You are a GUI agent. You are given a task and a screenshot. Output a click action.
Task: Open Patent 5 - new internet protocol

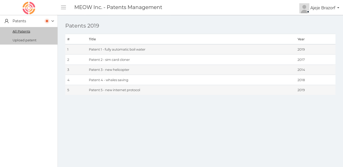click(x=115, y=90)
